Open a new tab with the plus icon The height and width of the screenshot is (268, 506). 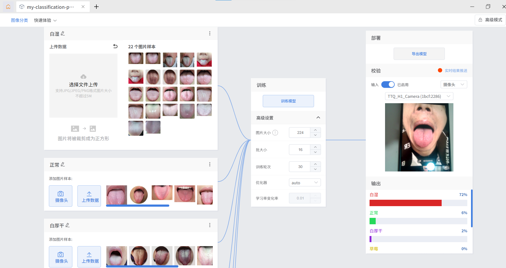pos(96,7)
